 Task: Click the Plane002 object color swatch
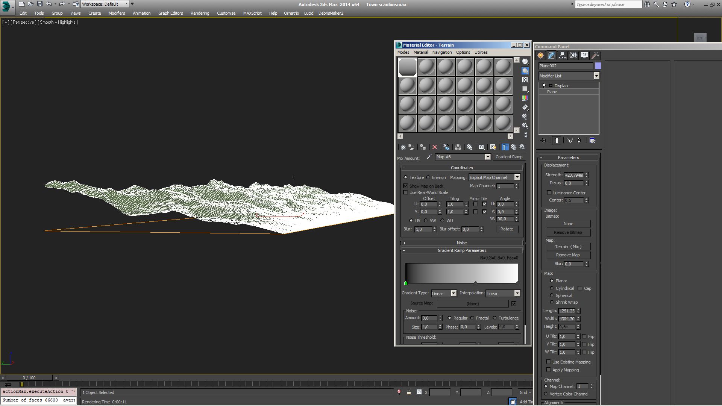tap(598, 66)
